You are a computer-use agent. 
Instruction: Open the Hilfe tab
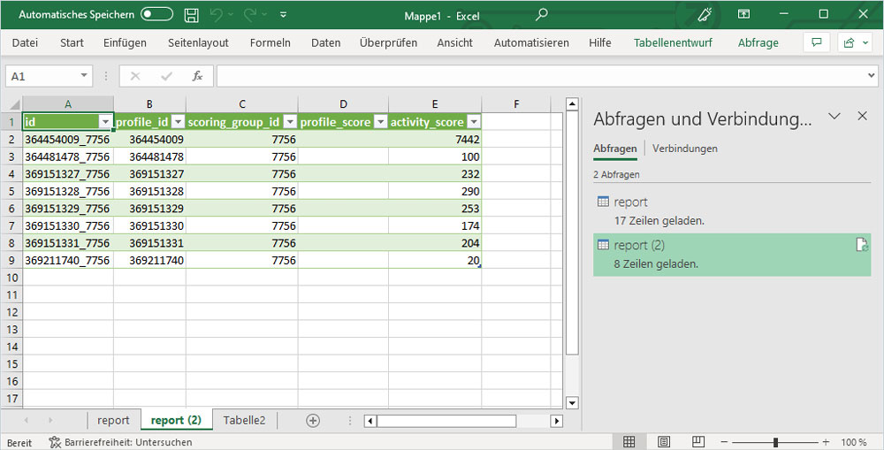[600, 42]
